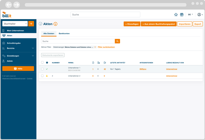Image resolution: width=205 pixels, height=140 pixels.
Task: Open the BillSync integration link
Action: point(143,69)
